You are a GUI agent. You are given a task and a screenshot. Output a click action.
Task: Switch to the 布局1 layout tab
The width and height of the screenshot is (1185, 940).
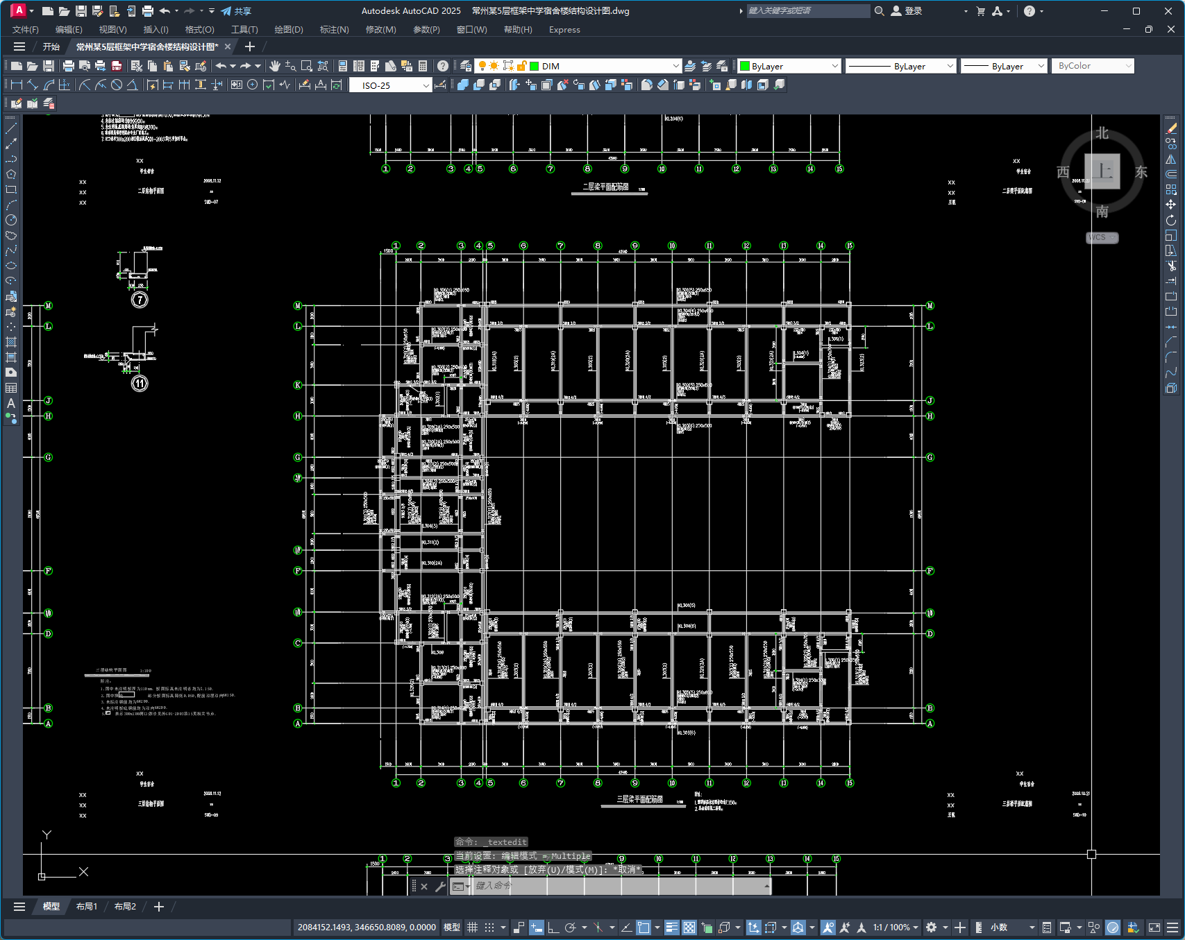[x=87, y=907]
